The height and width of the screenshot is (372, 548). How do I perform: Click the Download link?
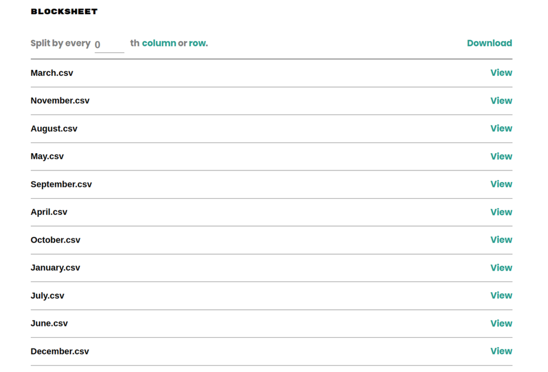pyautogui.click(x=489, y=43)
